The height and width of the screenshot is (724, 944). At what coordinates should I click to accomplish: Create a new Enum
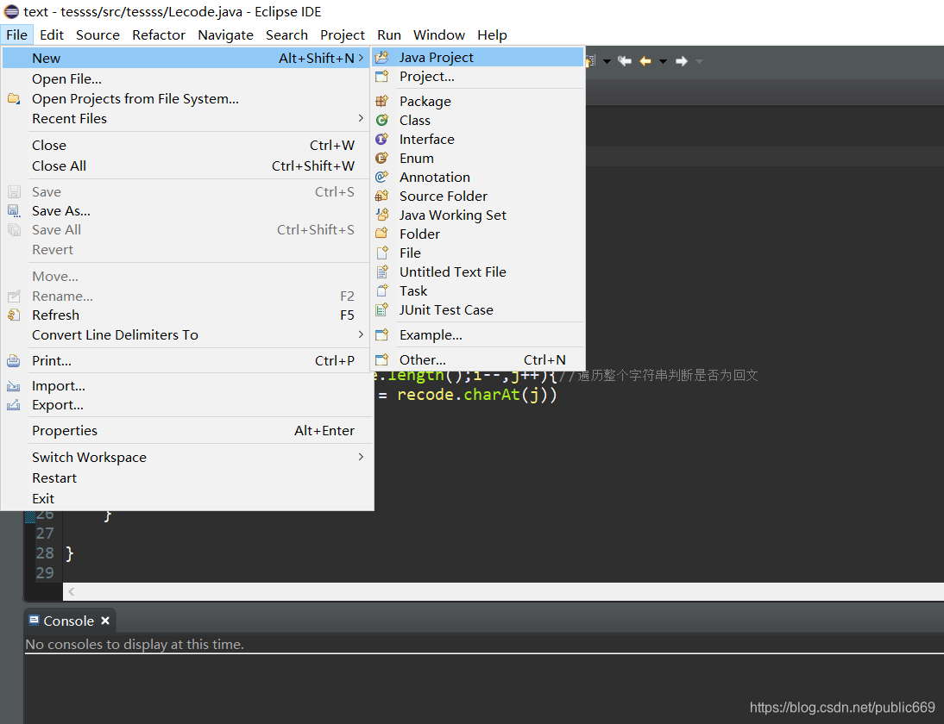point(477,158)
